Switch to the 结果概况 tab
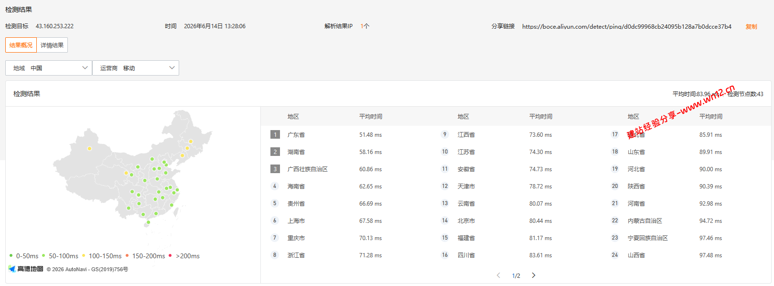This screenshot has height=286, width=774. [21, 45]
